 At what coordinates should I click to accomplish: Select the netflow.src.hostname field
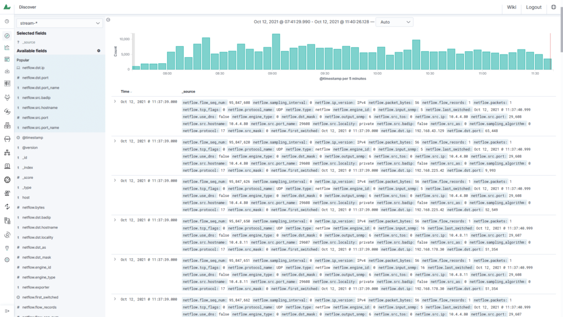click(40, 107)
